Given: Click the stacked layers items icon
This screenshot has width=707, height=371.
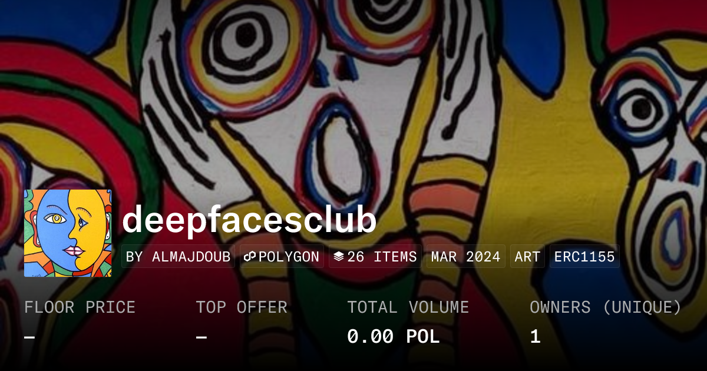Looking at the screenshot, I should coord(338,257).
